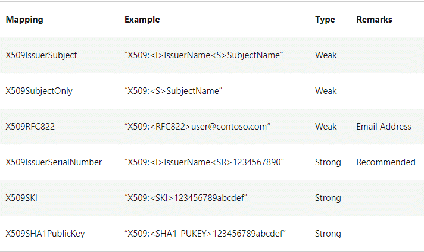Select the X509IssuerSubject mapping cell

tap(41, 55)
